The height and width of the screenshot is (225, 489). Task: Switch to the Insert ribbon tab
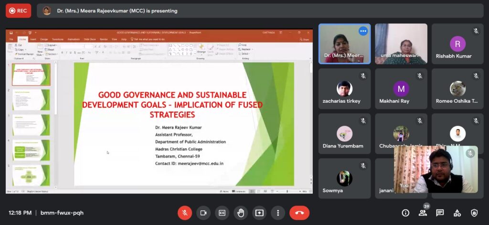pos(33,39)
